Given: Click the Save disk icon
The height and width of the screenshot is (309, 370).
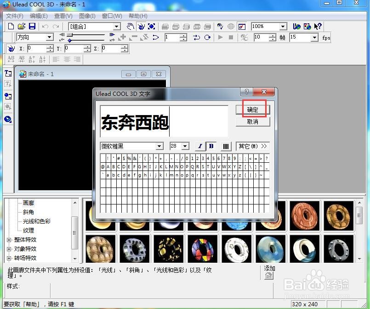Looking at the screenshot, I should click(32, 26).
